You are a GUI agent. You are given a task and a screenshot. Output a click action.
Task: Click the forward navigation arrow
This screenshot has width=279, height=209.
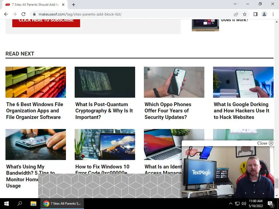15,14
